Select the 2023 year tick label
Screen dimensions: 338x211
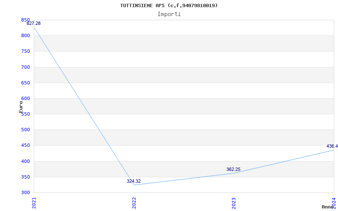tap(234, 203)
